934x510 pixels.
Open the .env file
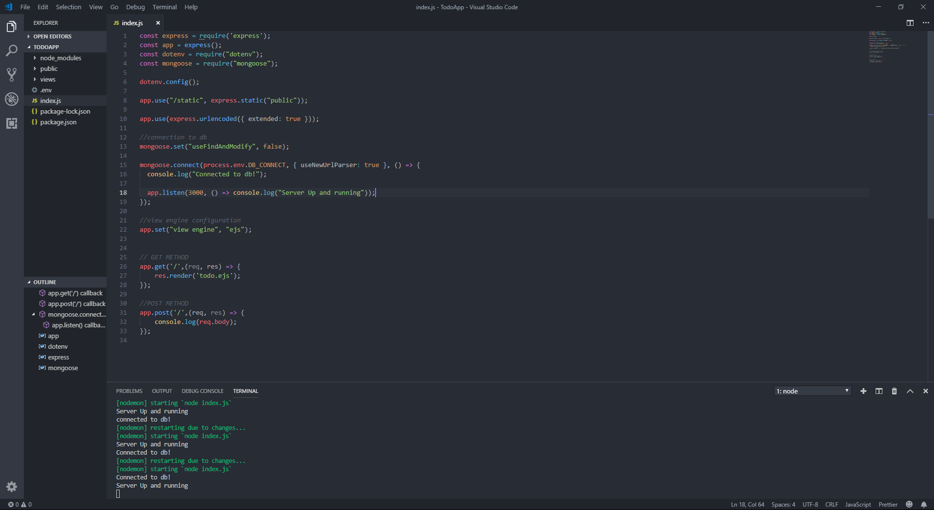pyautogui.click(x=65, y=90)
